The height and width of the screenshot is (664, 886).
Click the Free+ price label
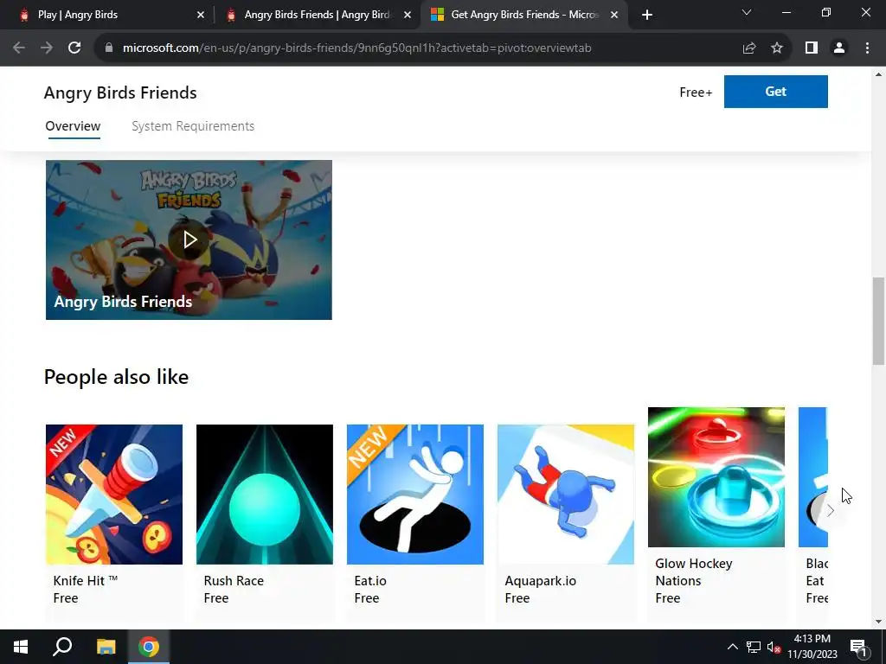click(696, 92)
